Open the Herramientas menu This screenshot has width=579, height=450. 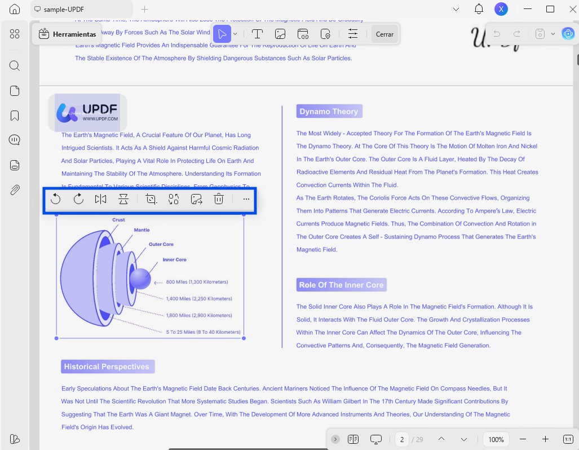tap(67, 34)
